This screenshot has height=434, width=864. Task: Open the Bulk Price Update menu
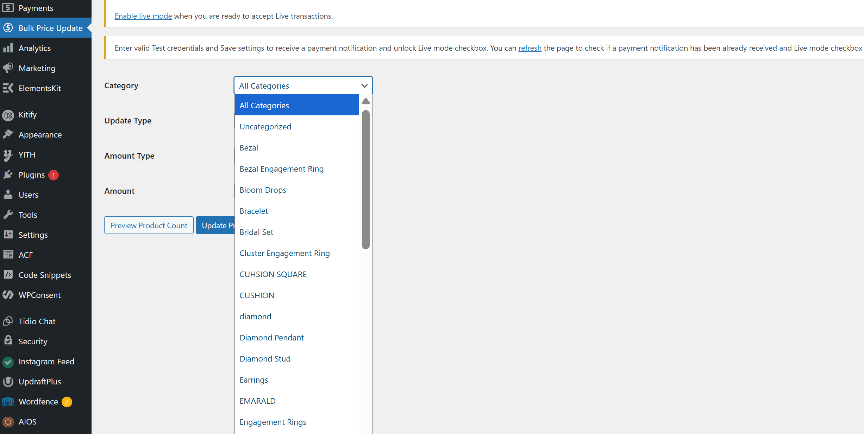50,28
